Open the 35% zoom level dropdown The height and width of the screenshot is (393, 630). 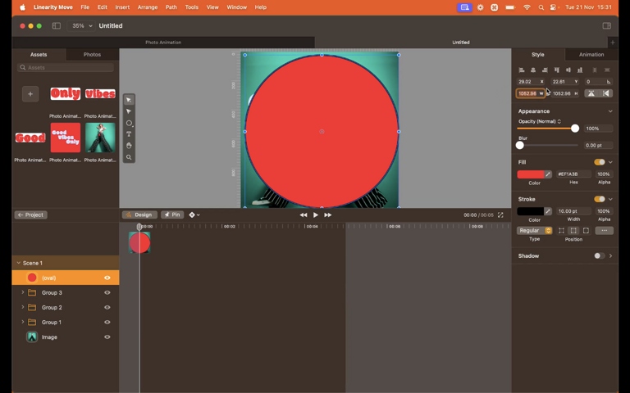pyautogui.click(x=81, y=25)
